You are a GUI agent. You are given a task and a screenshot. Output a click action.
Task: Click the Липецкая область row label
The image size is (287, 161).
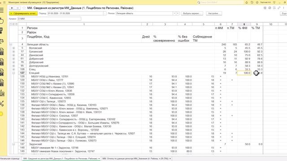38,45
